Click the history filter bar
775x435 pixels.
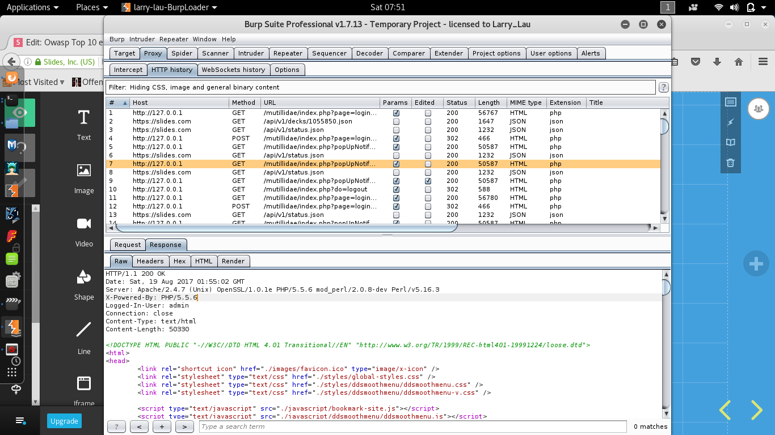[x=380, y=87]
